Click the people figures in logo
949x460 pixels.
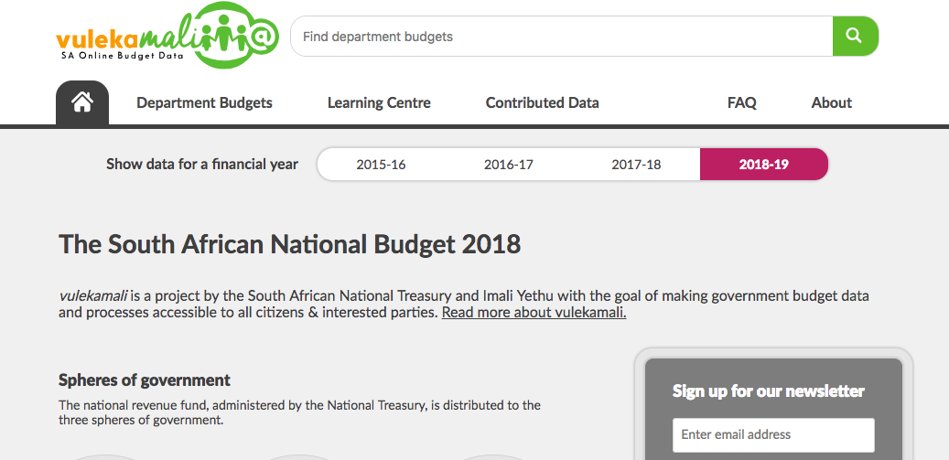point(223,35)
